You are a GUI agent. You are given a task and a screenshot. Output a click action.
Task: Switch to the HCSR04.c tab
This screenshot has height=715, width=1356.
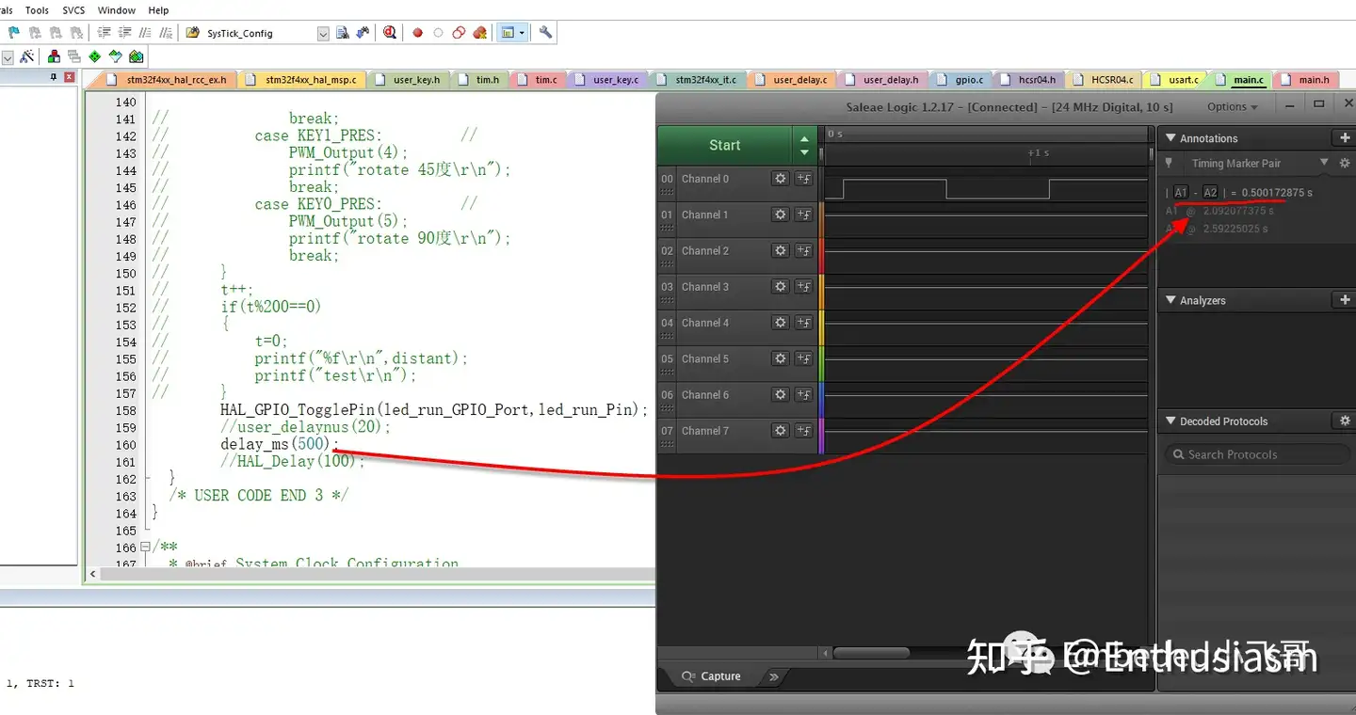point(1103,80)
